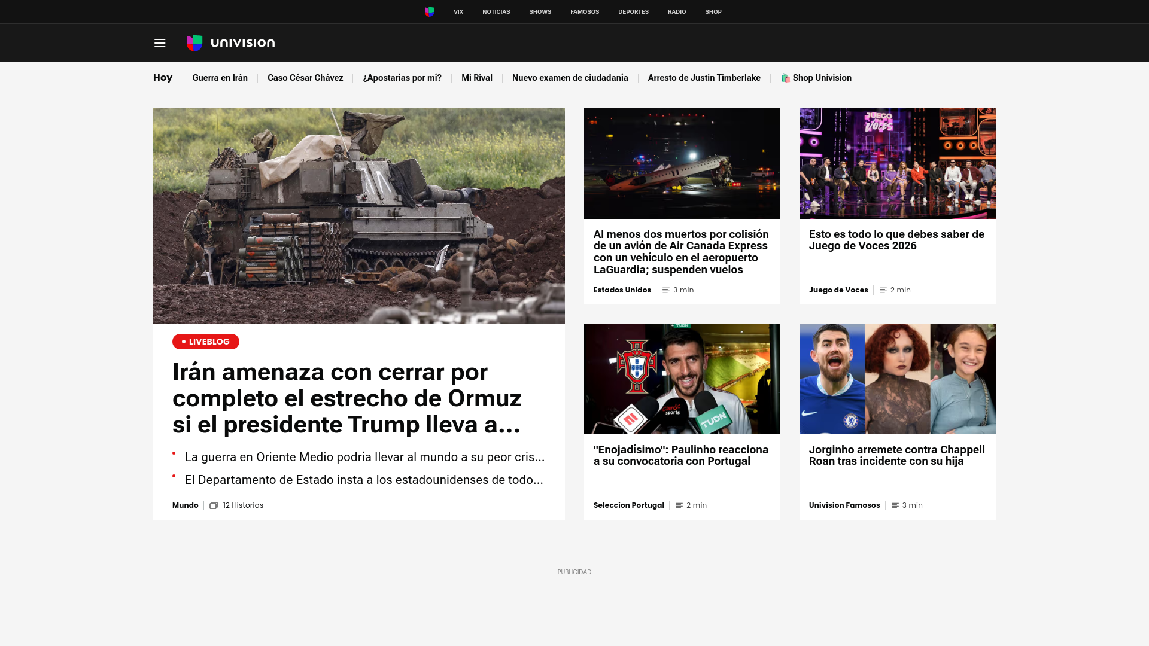Image resolution: width=1149 pixels, height=646 pixels.
Task: Open the tank photo lead story image
Action: (359, 216)
